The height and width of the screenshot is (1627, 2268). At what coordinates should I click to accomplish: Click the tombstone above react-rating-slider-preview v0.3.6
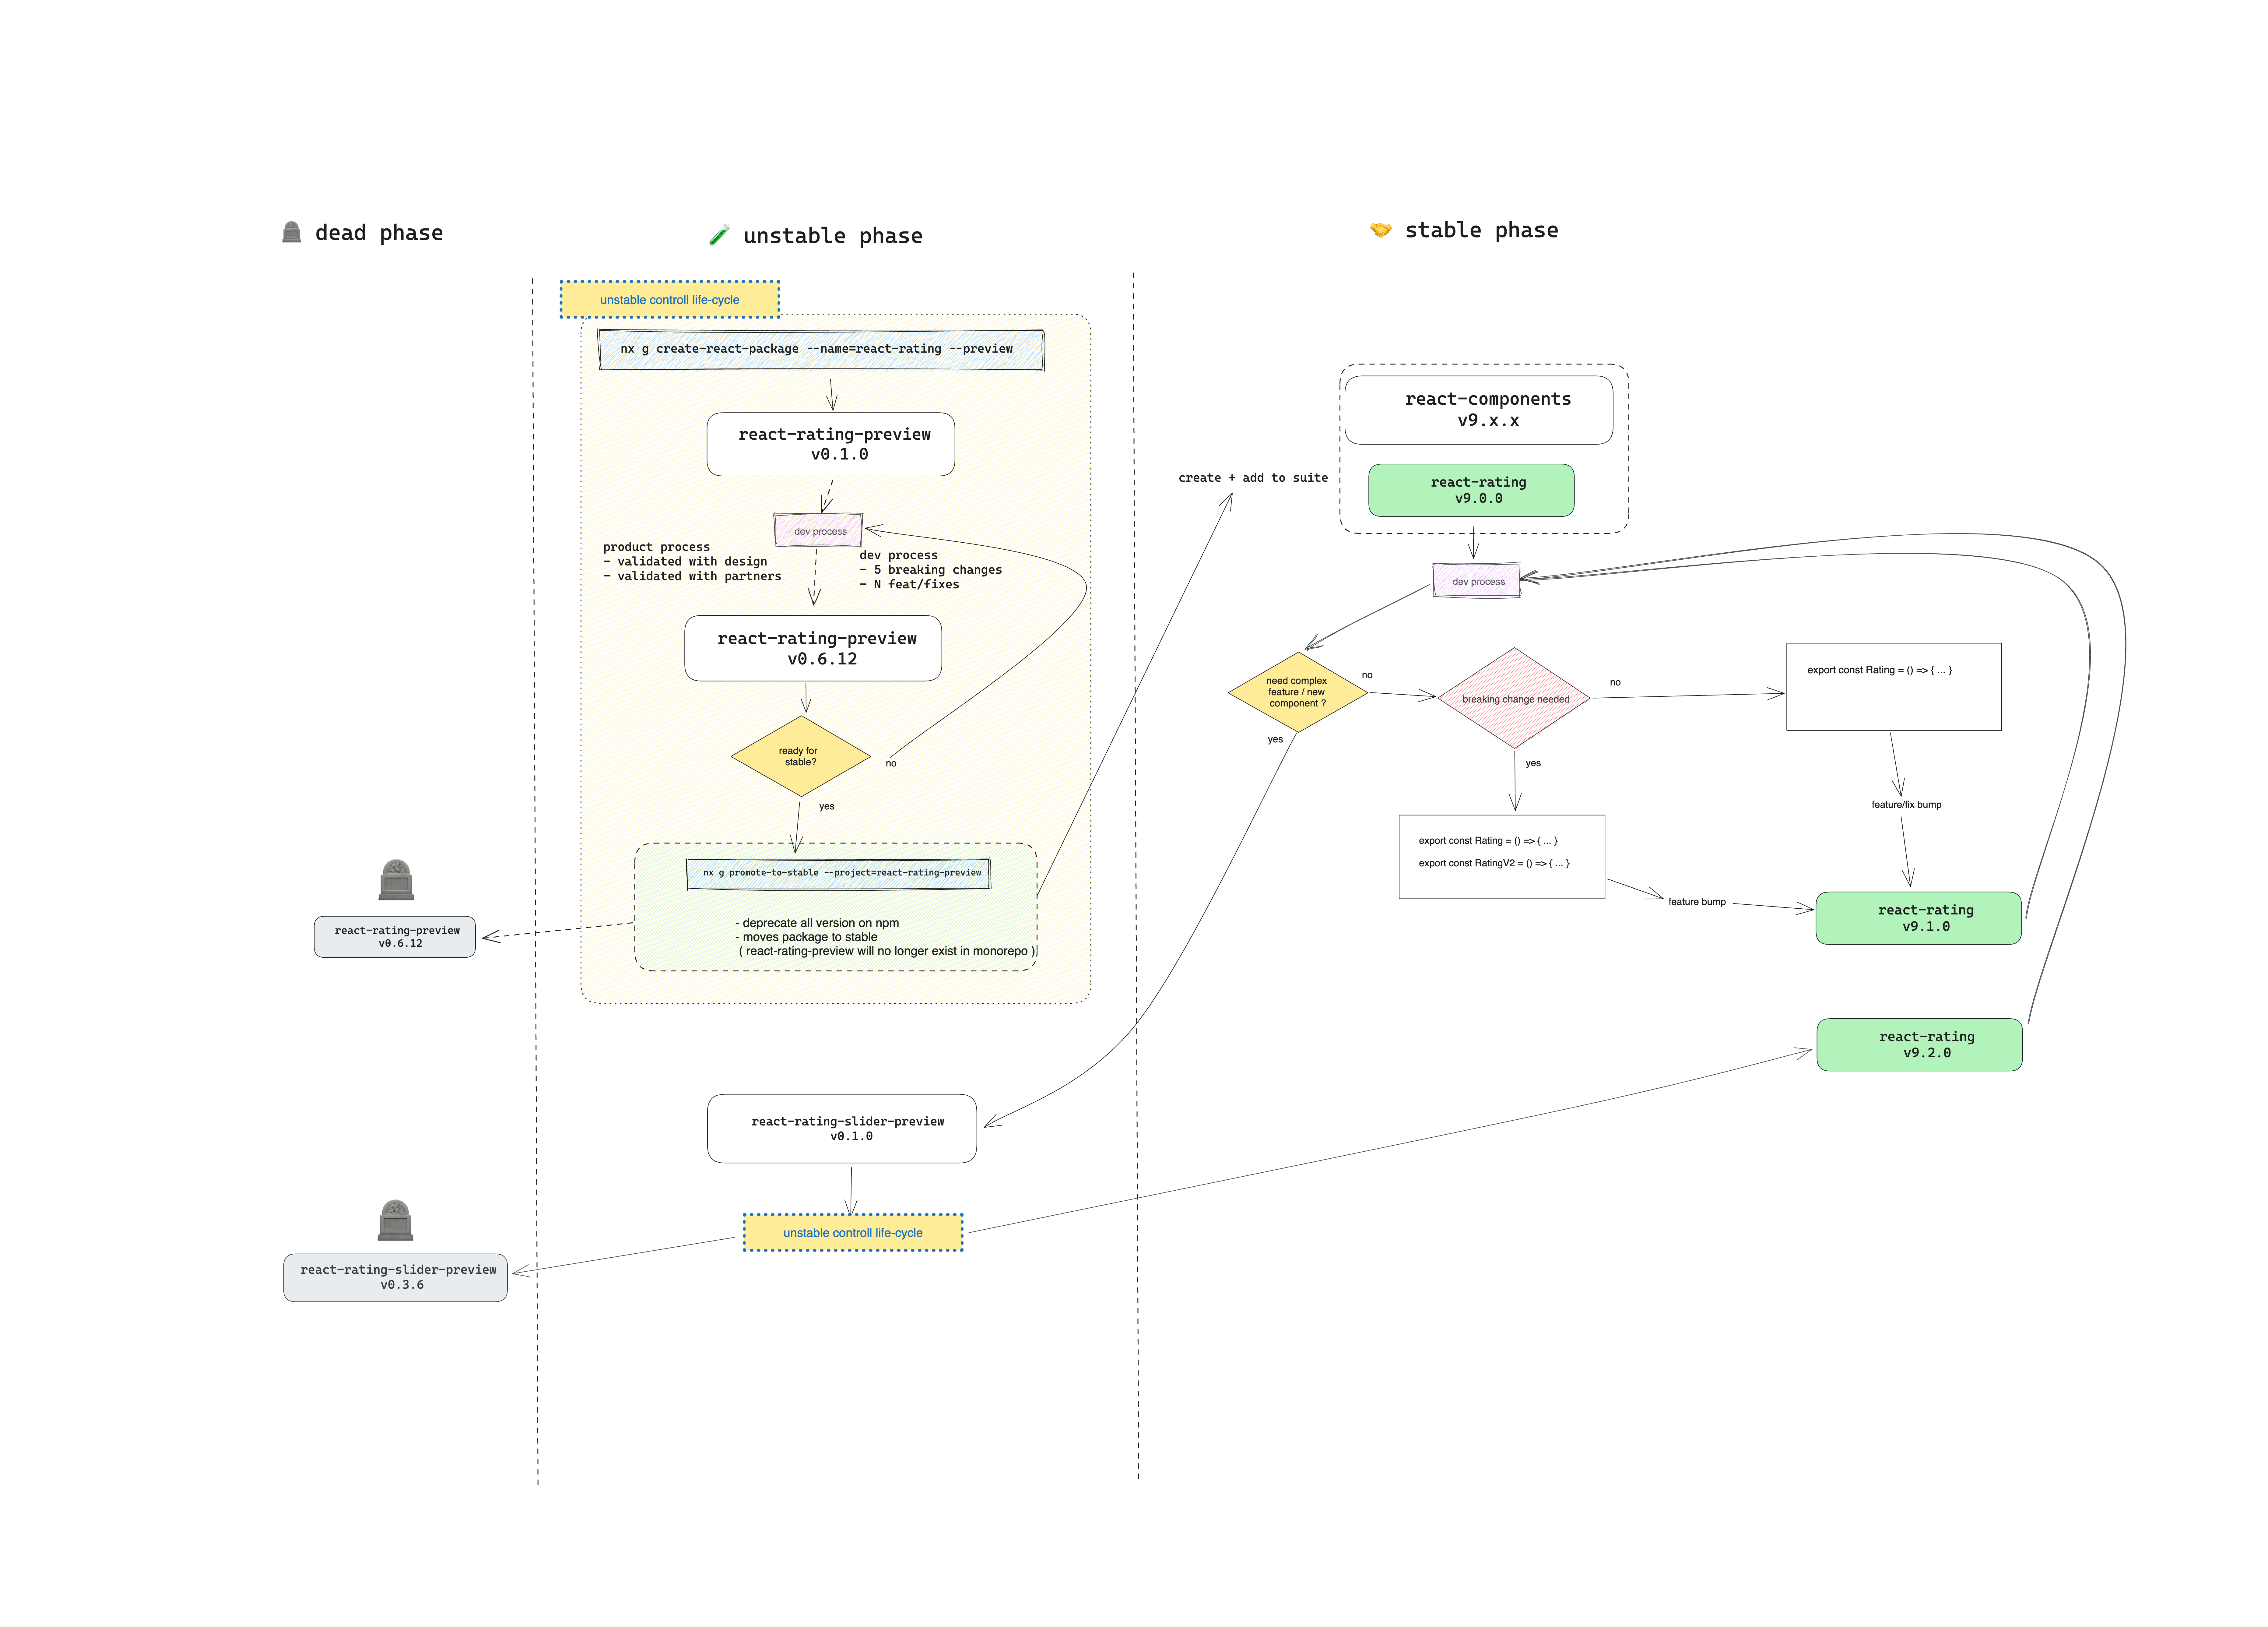(395, 1220)
